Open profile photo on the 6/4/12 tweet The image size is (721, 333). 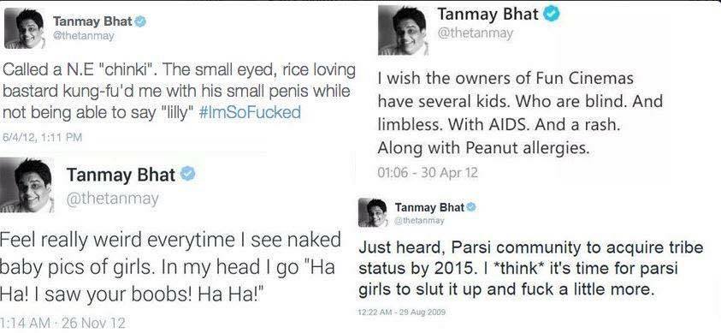(x=24, y=28)
